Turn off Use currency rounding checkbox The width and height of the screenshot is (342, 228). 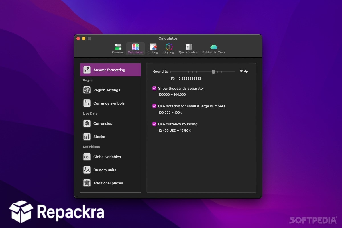pos(154,124)
